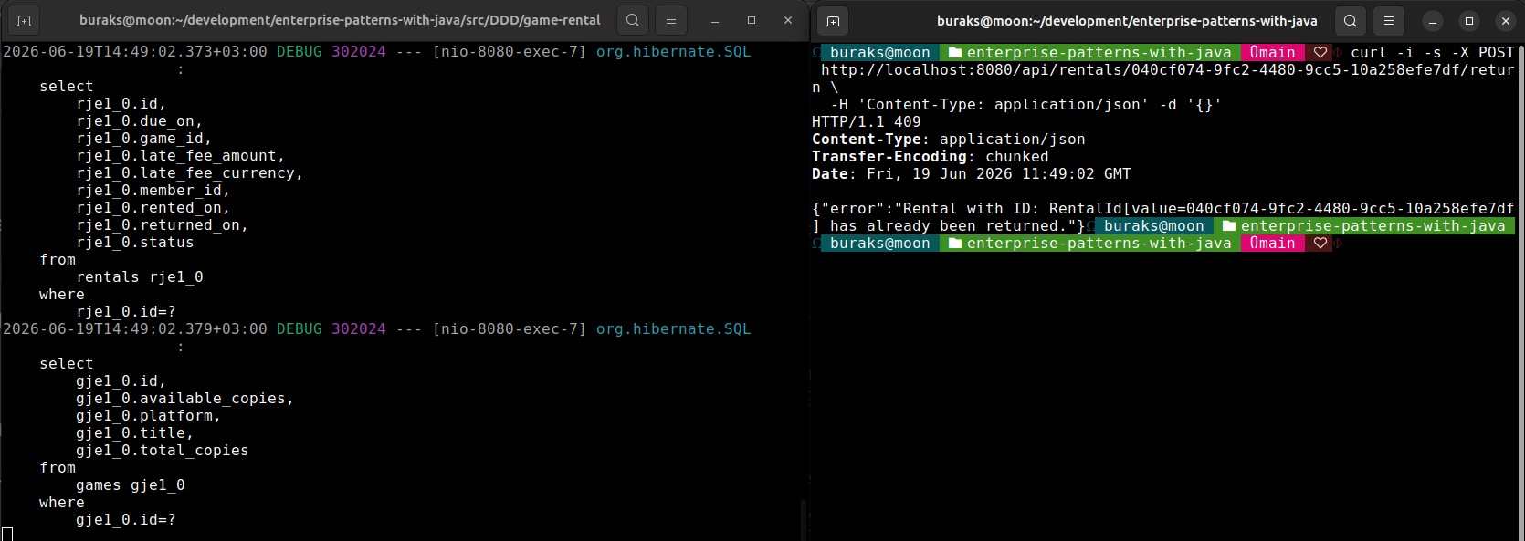
Task: Click first 'org.hibernate.SQL' logger name
Action: point(674,51)
